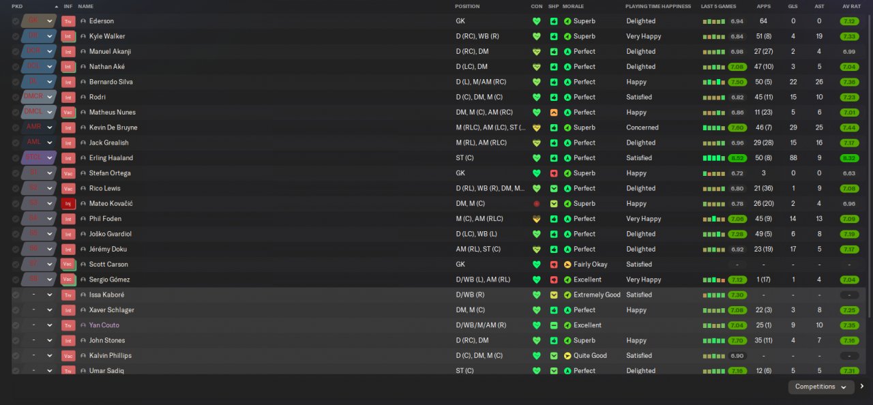Open the picked-position dropdown for Yan Couto
Screen dimensions: 873x405
coord(49,325)
